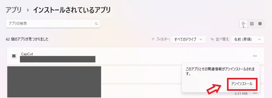Expand the すべてのドライブ filter dropdown

coord(188,39)
